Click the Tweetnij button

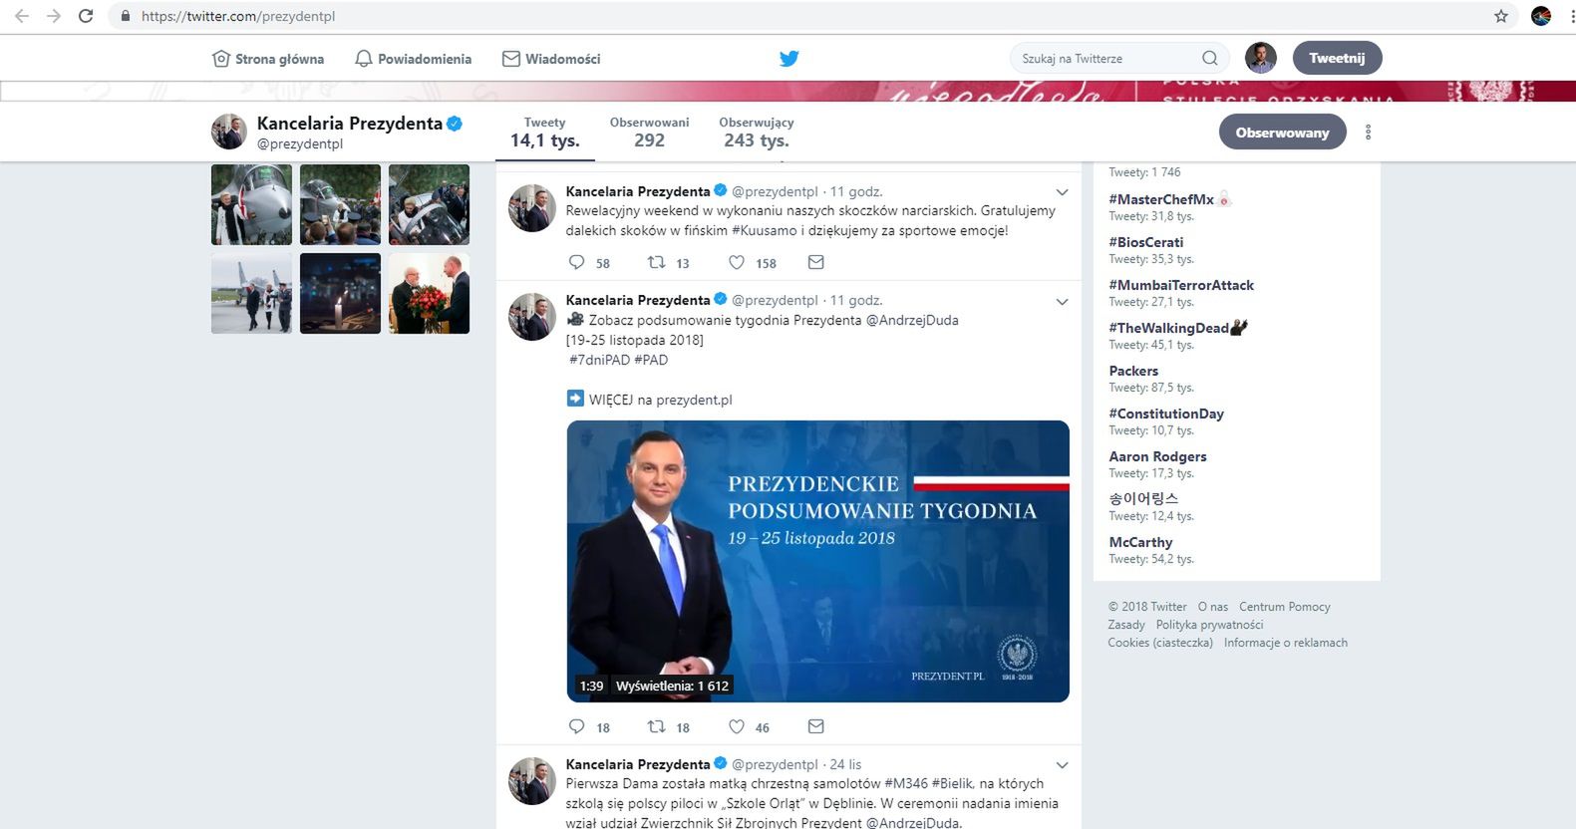coord(1337,58)
